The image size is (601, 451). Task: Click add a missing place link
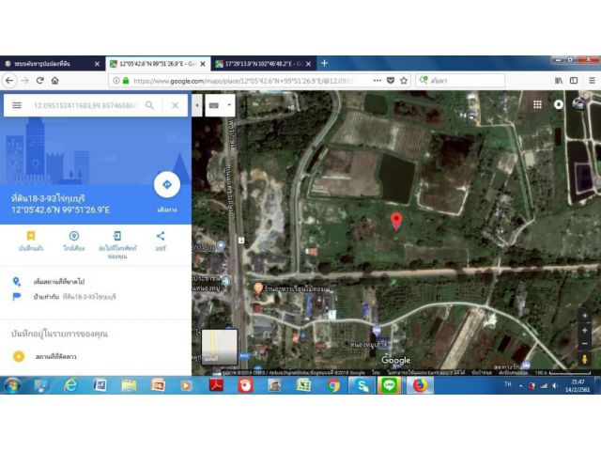click(x=58, y=282)
